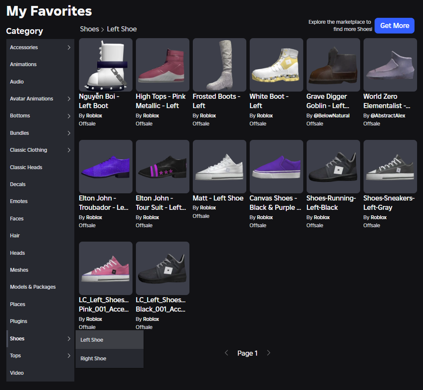Open the White Boot - Left thumbnail
This screenshot has width=423, height=390.
276,65
